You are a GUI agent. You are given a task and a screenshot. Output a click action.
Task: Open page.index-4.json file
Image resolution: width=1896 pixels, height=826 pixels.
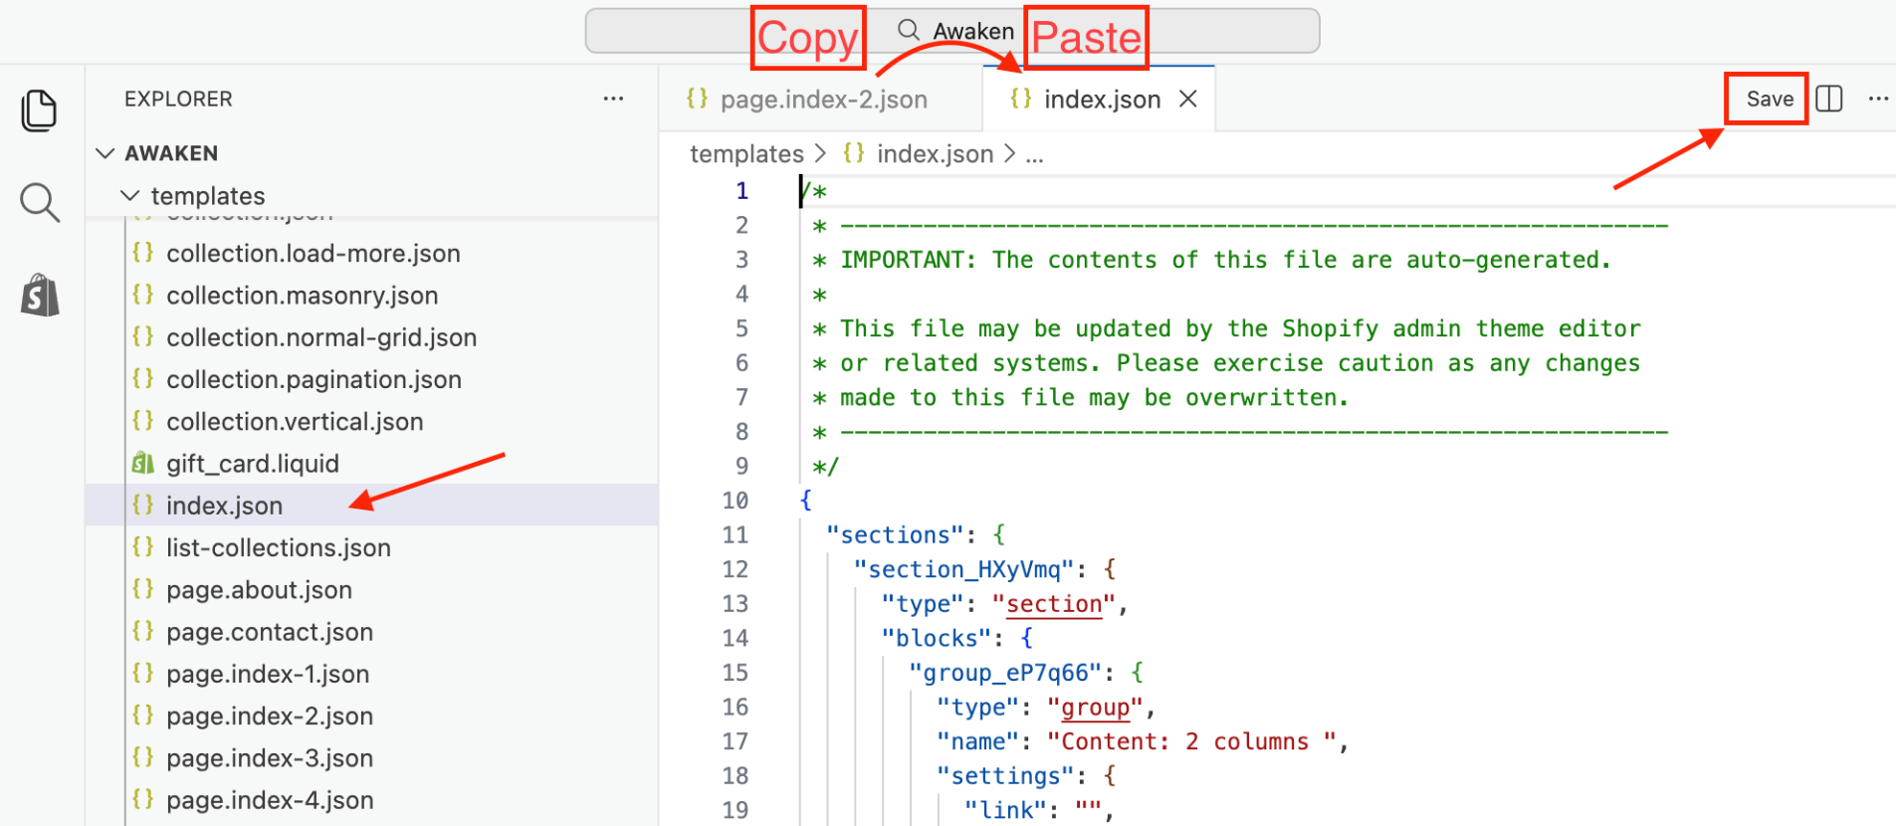(270, 800)
